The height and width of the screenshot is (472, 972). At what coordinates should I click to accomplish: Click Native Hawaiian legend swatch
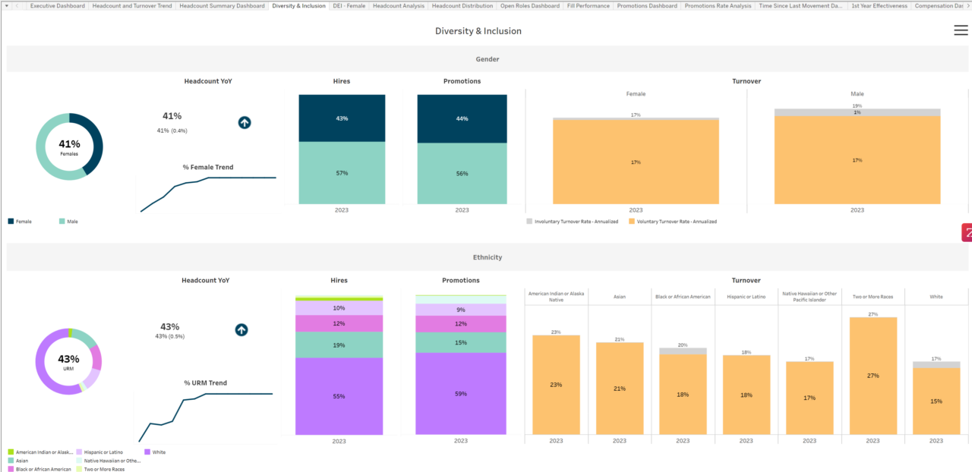click(79, 461)
